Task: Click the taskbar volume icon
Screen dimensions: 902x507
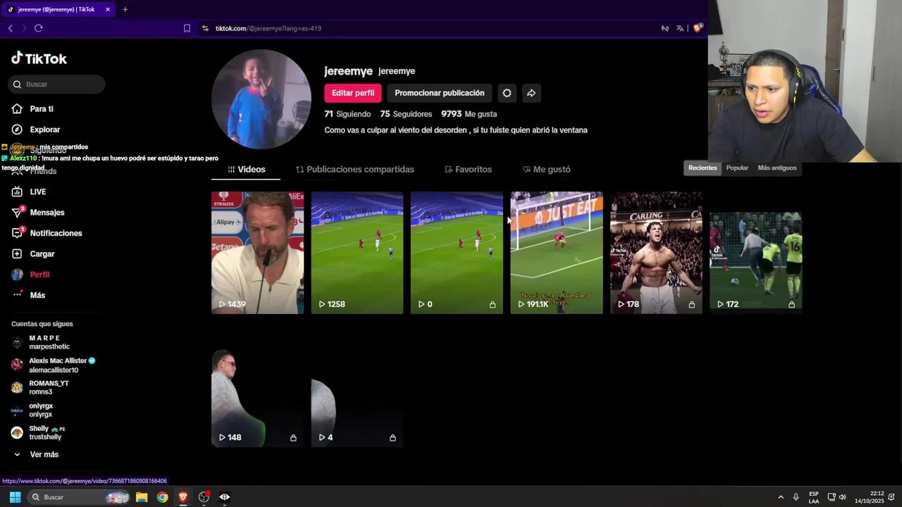Action: (843, 497)
